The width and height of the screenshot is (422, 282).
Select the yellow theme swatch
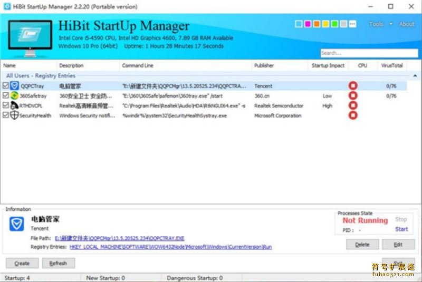click(325, 24)
